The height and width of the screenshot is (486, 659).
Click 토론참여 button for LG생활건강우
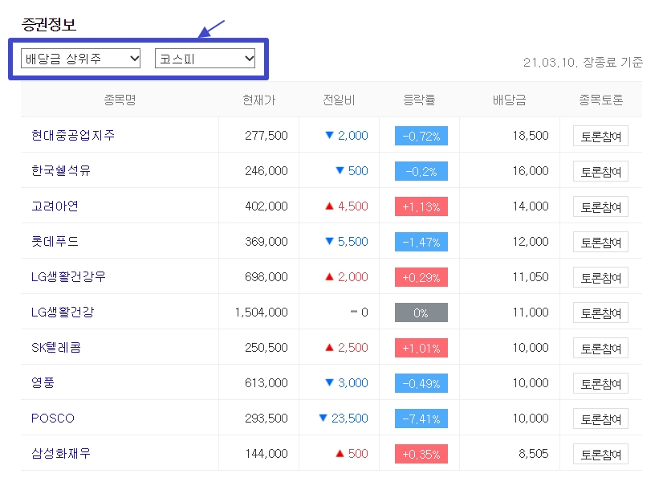600,277
